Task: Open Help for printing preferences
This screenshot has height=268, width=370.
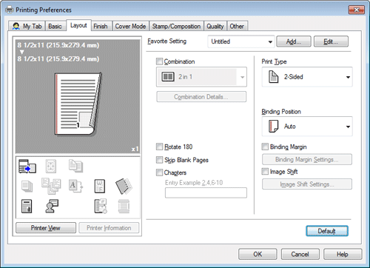Action: pos(343,254)
